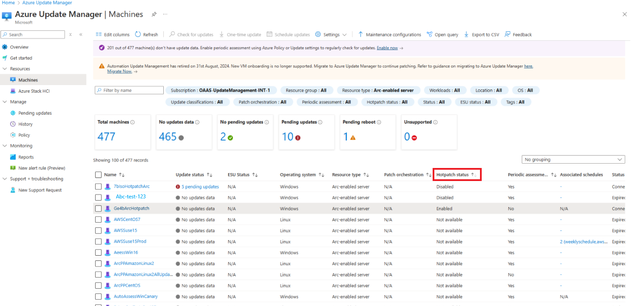The width and height of the screenshot is (632, 306).
Task: Open the Ge4bArcHotpatch machine link
Action: point(131,209)
